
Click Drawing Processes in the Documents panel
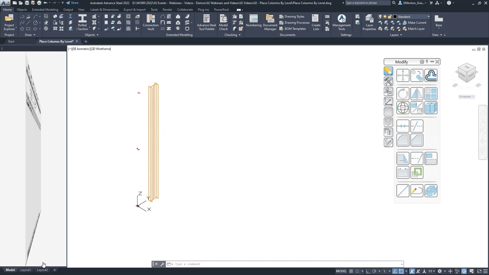pyautogui.click(x=294, y=23)
